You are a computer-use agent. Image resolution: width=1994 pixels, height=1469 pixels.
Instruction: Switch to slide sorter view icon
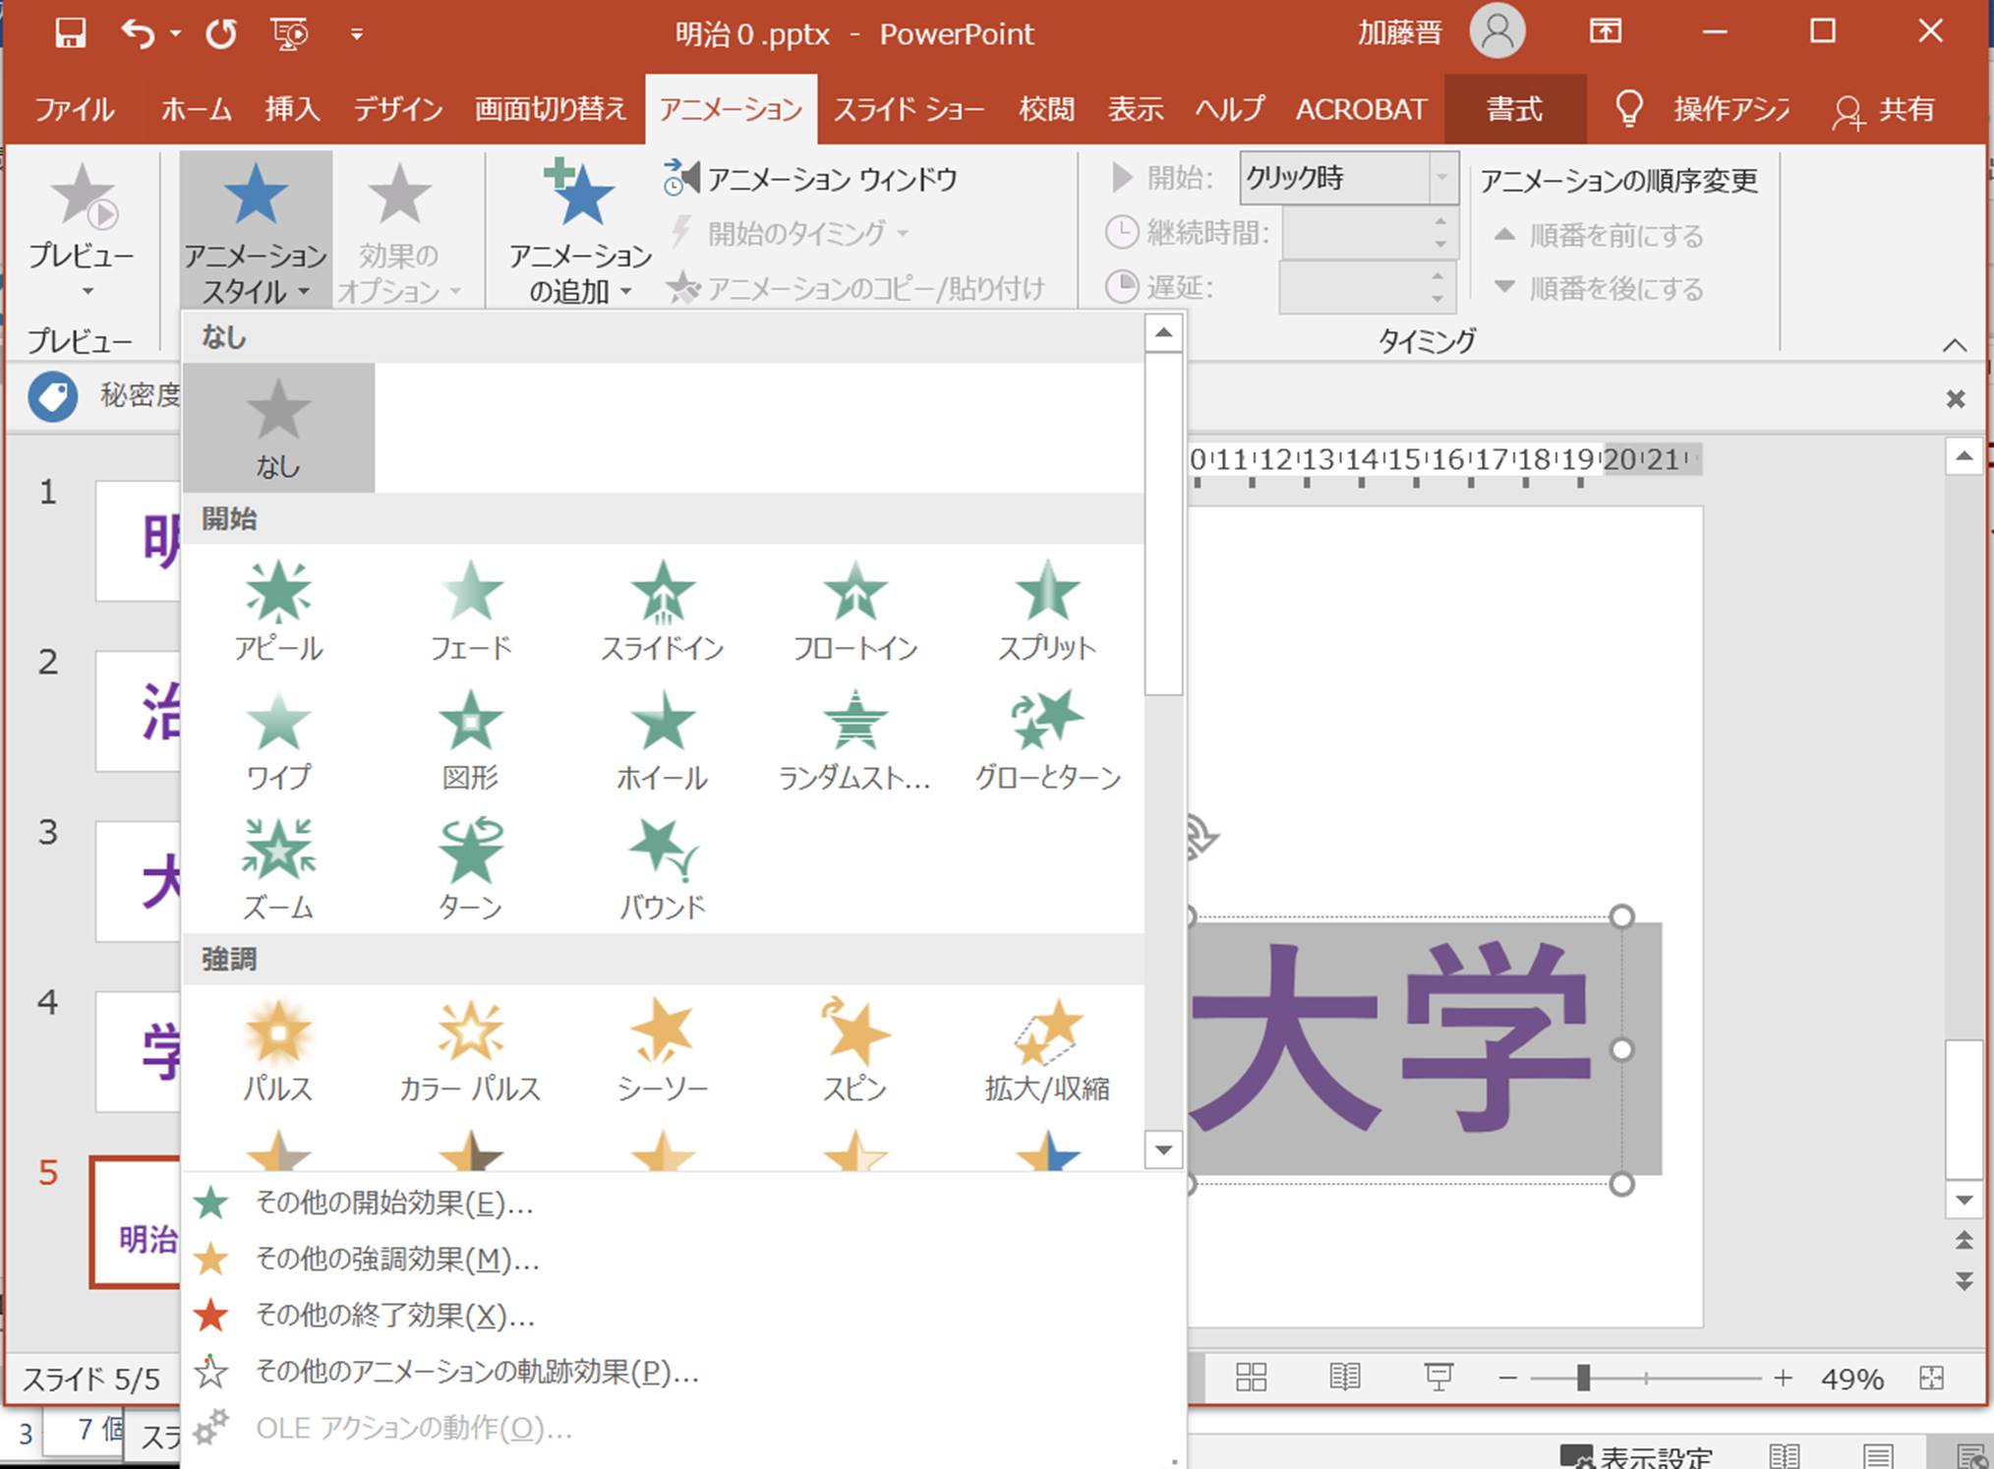(x=1251, y=1377)
